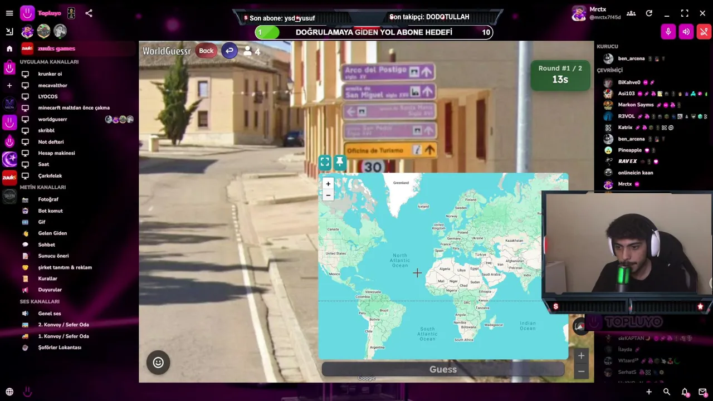
Task: Open the Volta server icon
Action: tap(9, 104)
